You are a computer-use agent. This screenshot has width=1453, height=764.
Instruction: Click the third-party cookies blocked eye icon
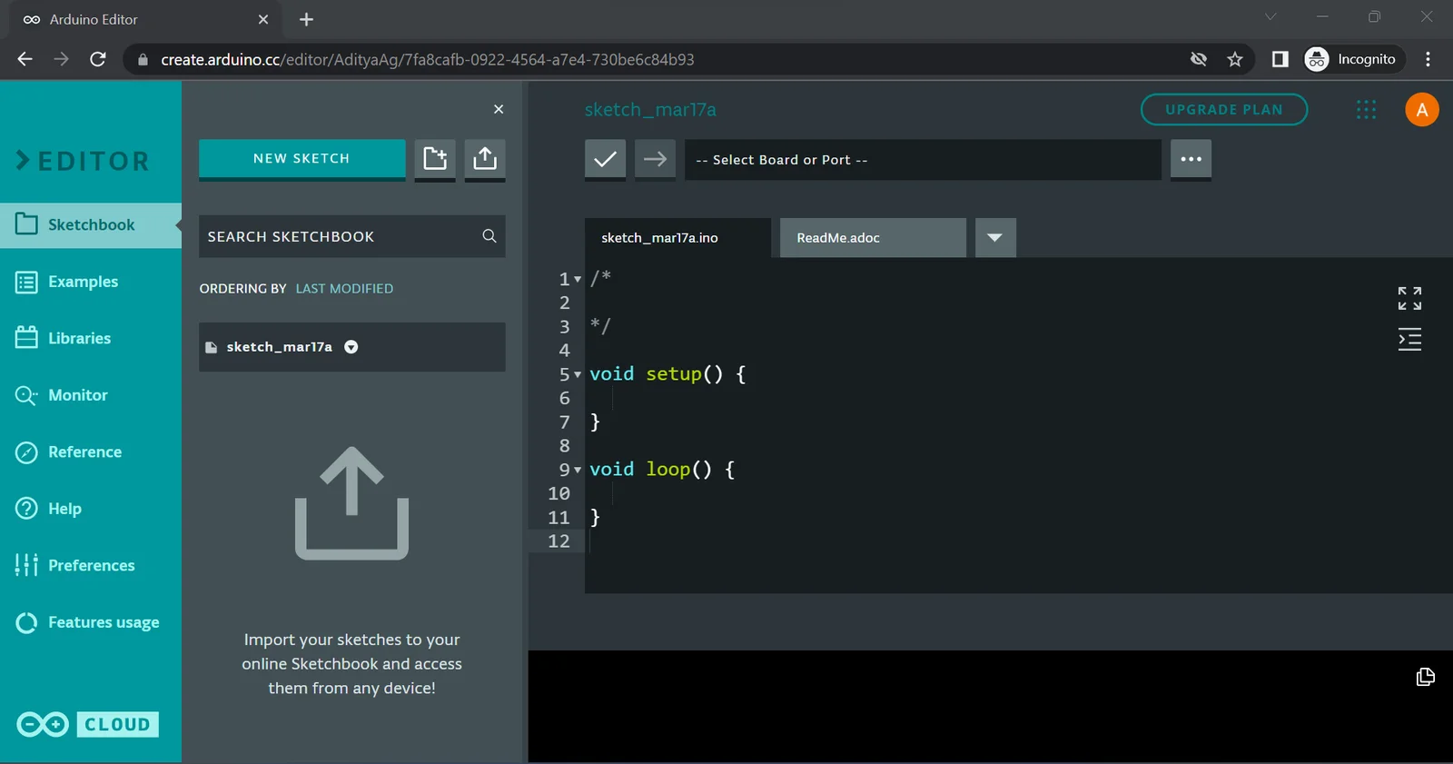point(1199,59)
